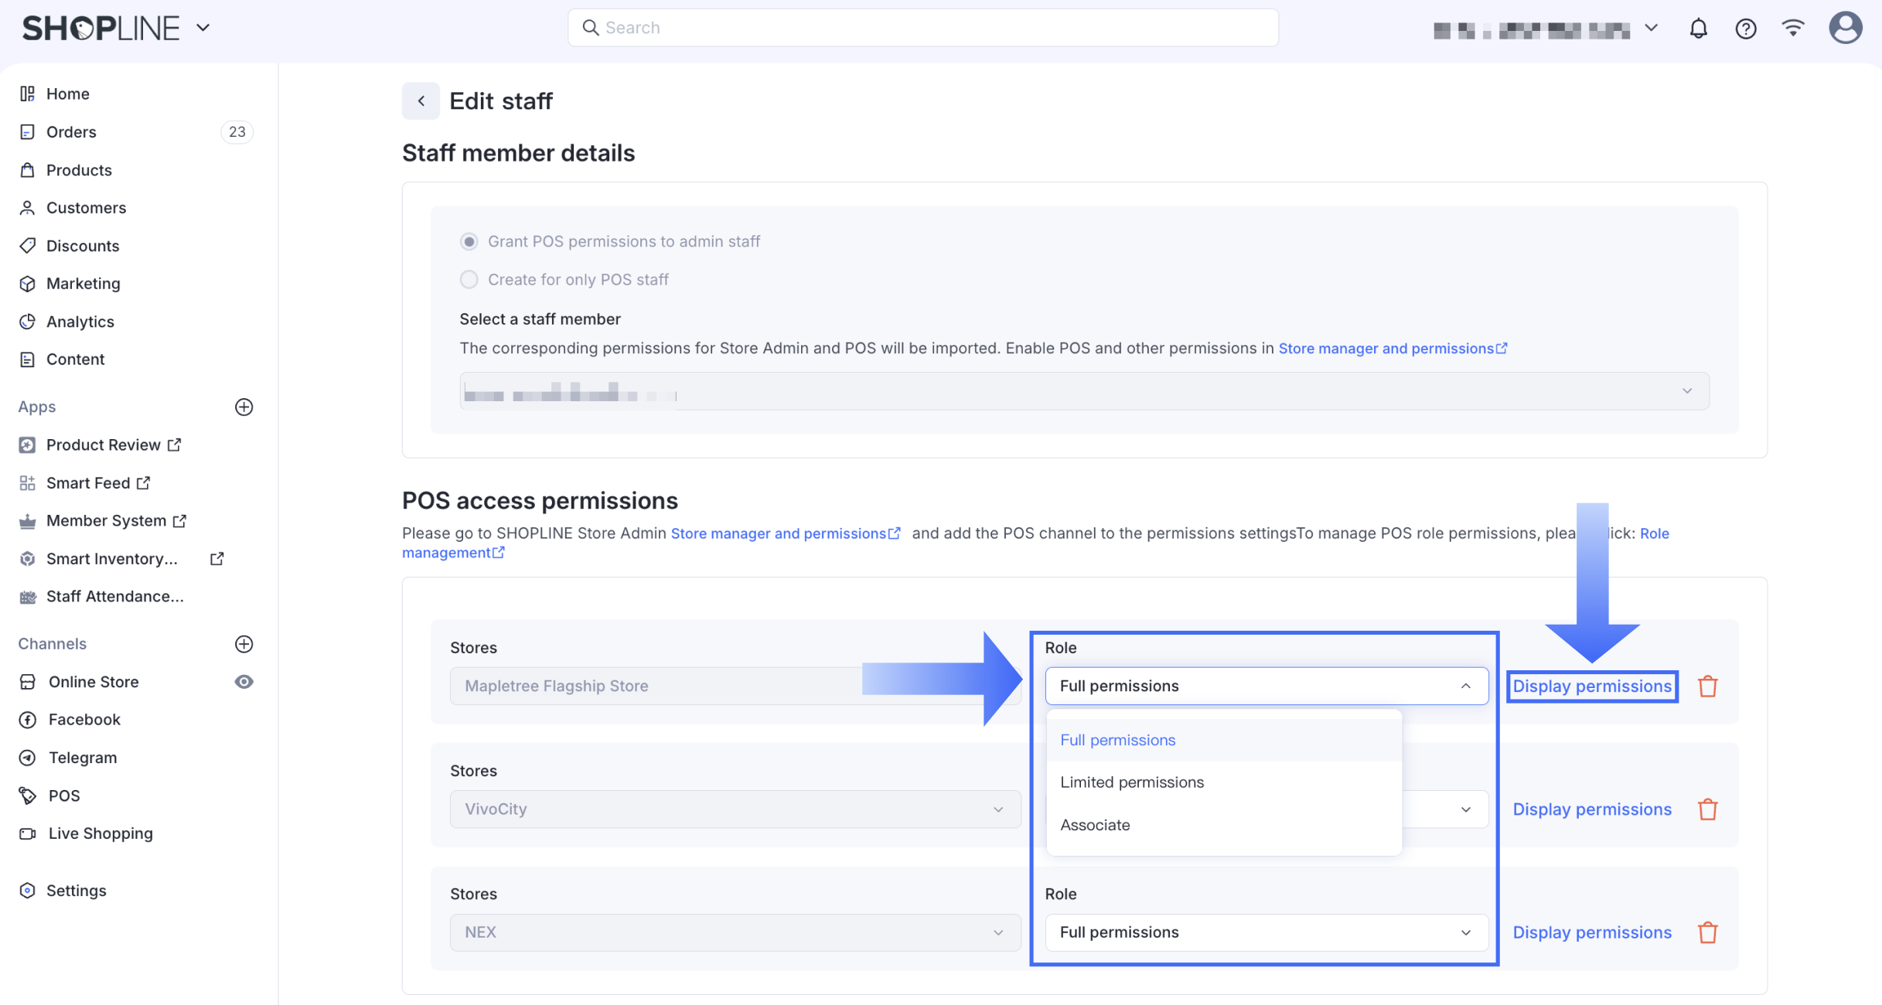Click the network status wifi icon

[1793, 29]
